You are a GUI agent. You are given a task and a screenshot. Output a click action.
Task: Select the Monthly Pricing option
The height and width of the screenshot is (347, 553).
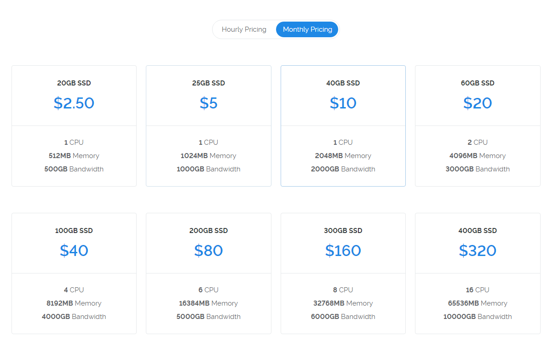tap(307, 29)
